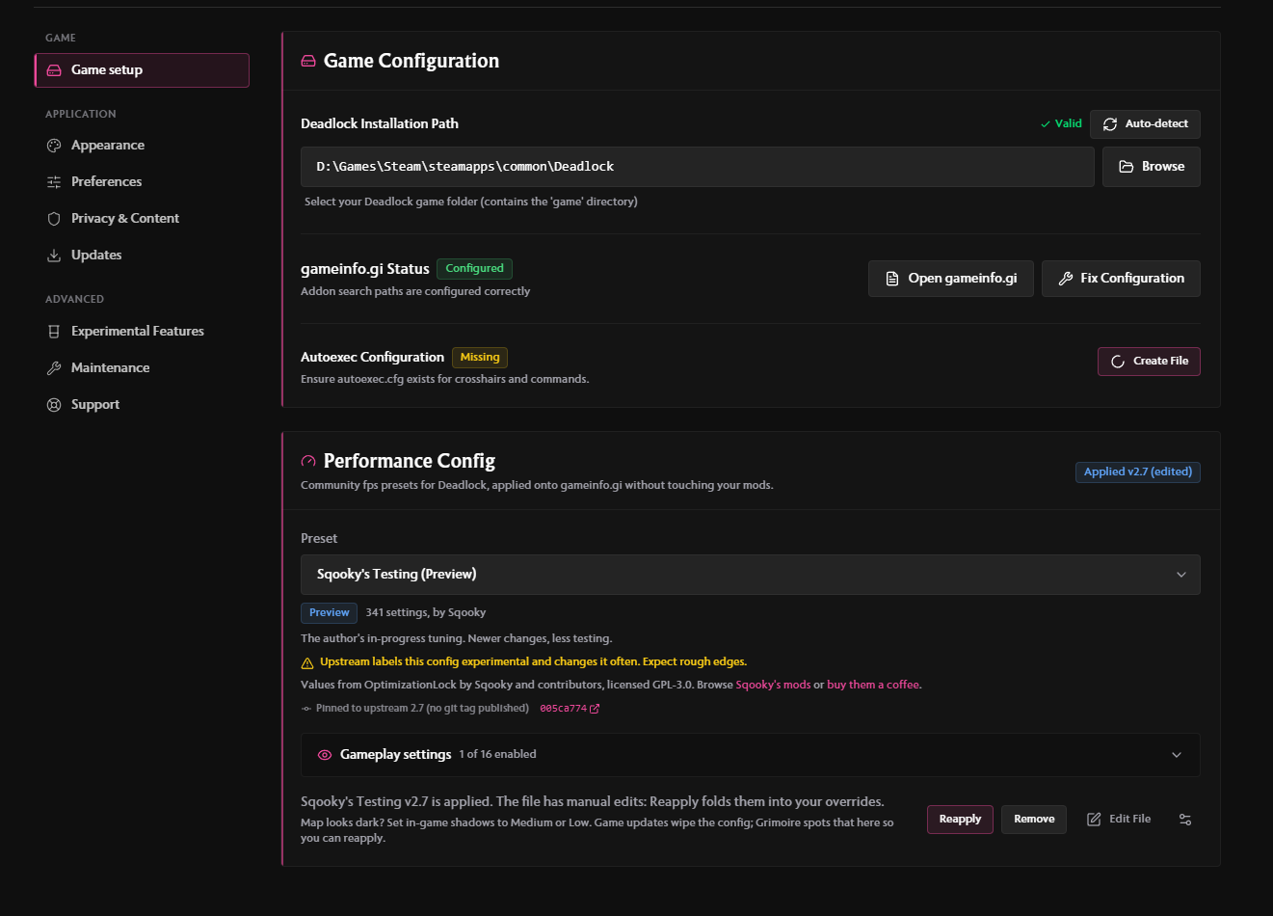The height and width of the screenshot is (916, 1273).
Task: Click the 'Select your Deadlock game folder' hint
Action: point(471,202)
